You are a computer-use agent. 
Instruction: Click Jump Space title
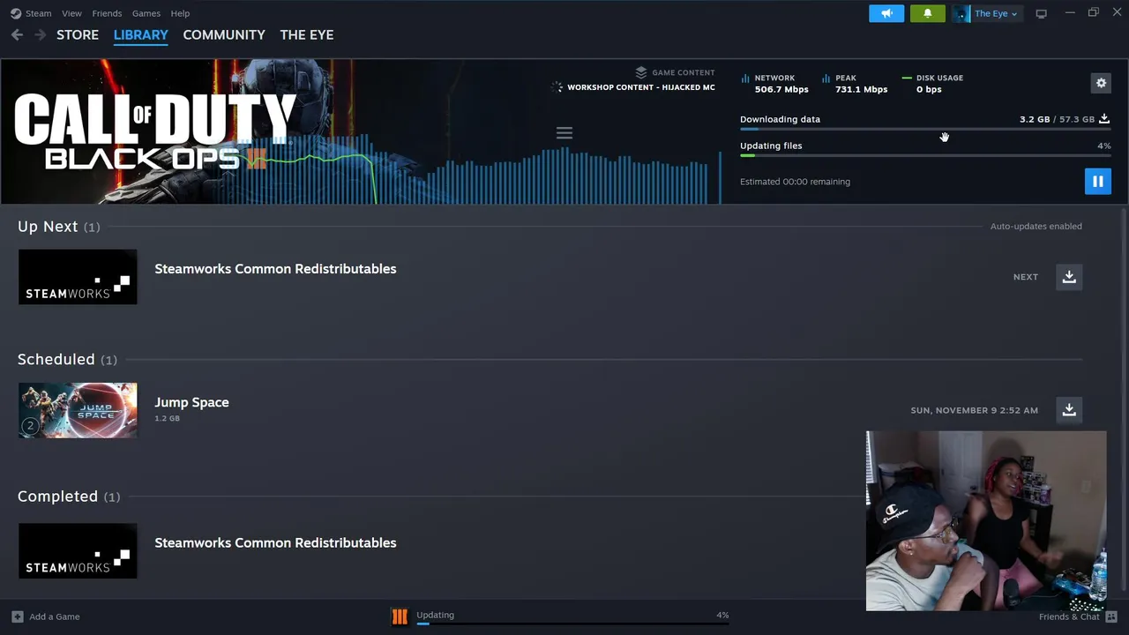pos(191,402)
